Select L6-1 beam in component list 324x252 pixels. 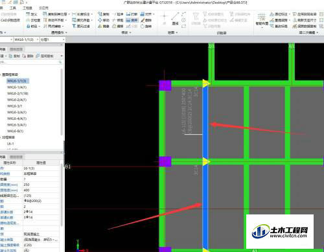click(10, 144)
